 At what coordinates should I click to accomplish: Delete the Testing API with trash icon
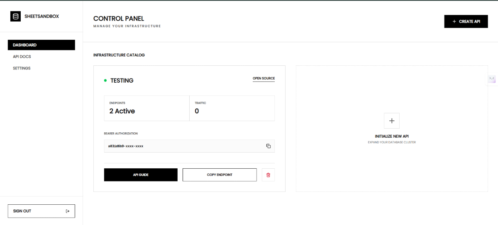(268, 175)
